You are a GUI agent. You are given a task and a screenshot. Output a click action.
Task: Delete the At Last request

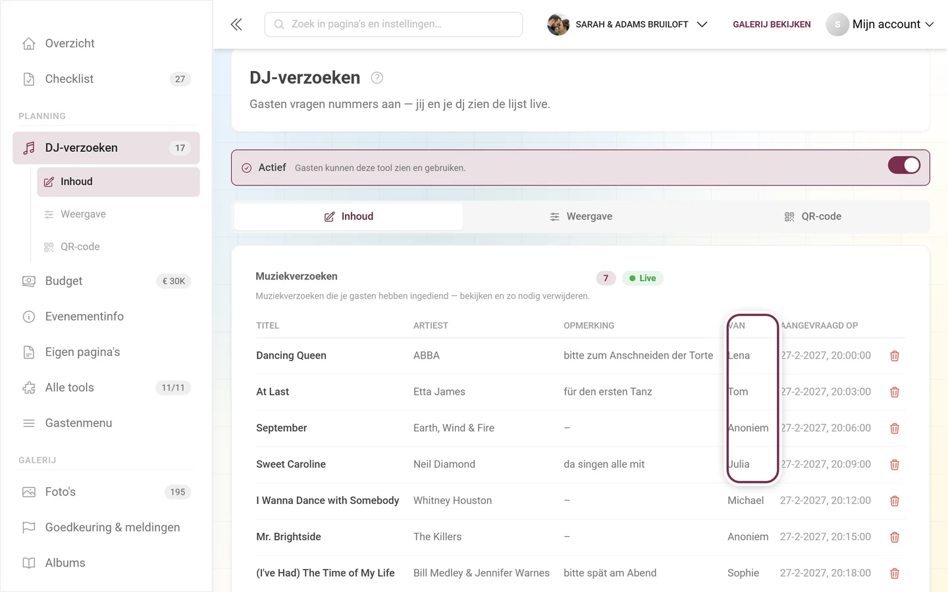click(x=894, y=392)
